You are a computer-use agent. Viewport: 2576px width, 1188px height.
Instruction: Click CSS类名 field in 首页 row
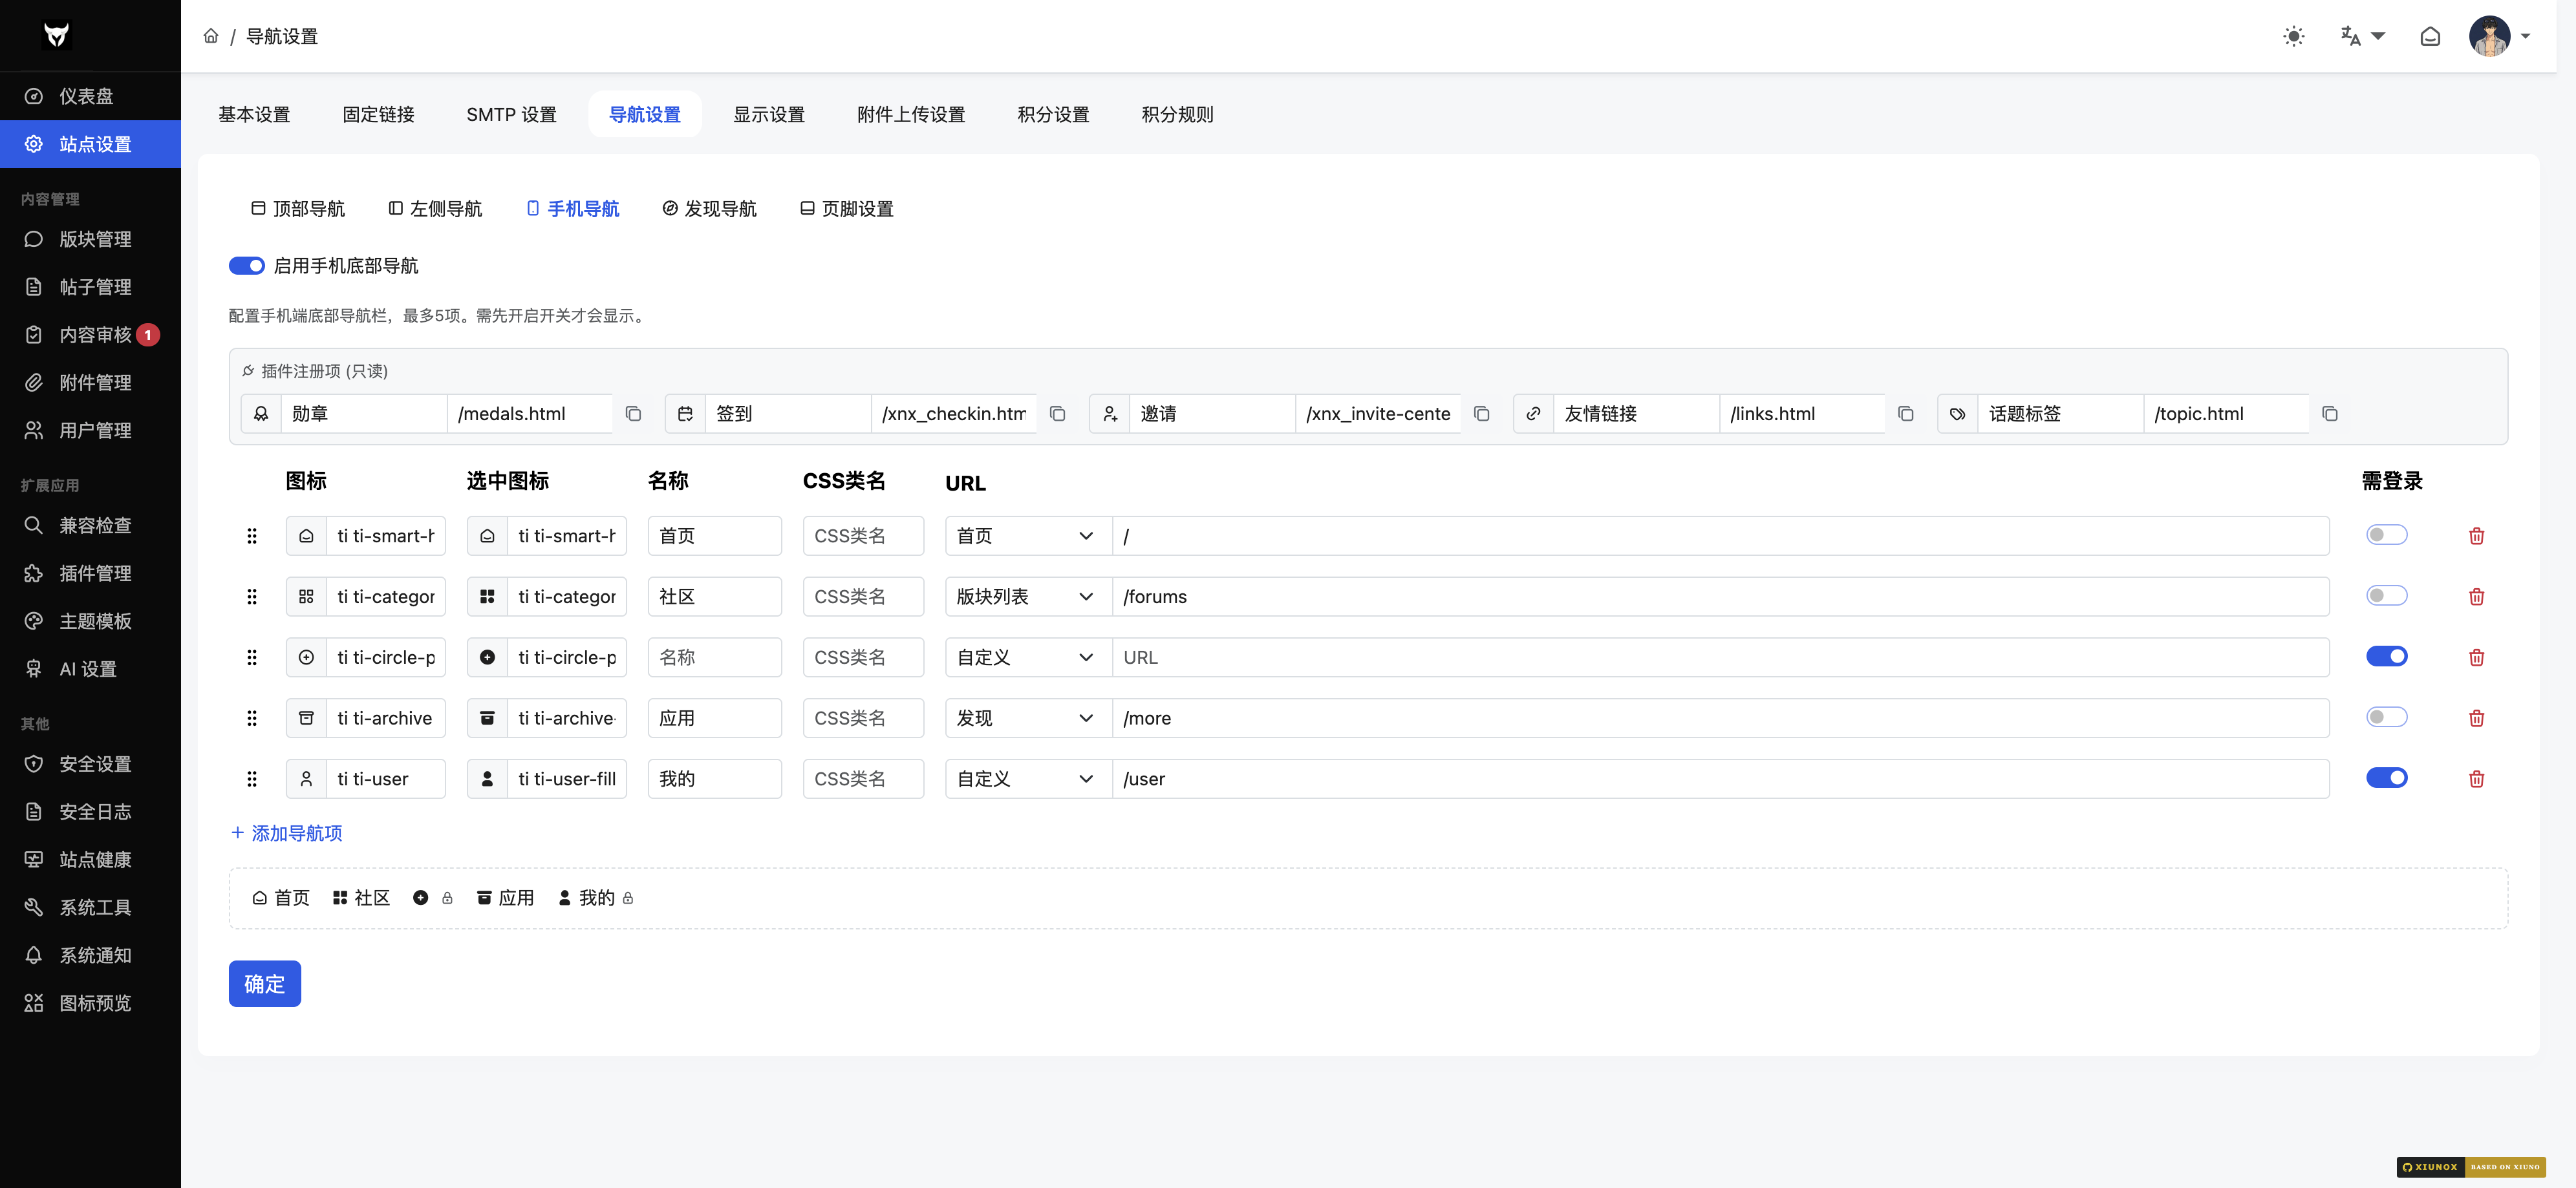point(863,536)
